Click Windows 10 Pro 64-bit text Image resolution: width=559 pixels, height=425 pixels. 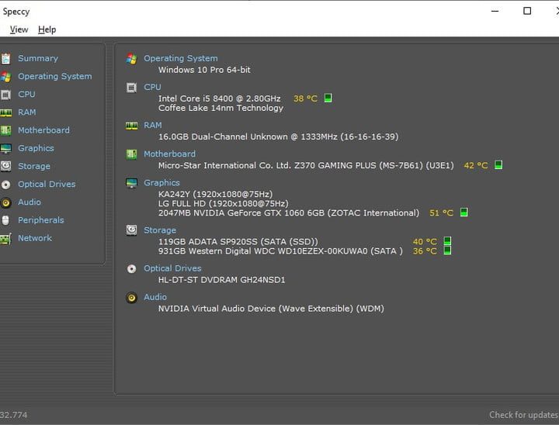pyautogui.click(x=204, y=70)
